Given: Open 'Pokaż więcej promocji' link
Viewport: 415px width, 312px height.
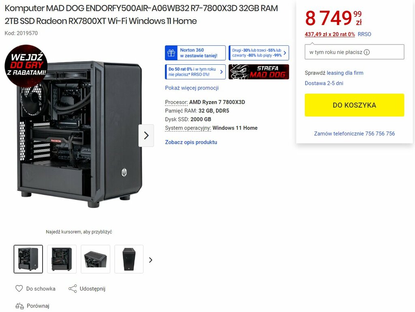Looking at the screenshot, I should (192, 88).
